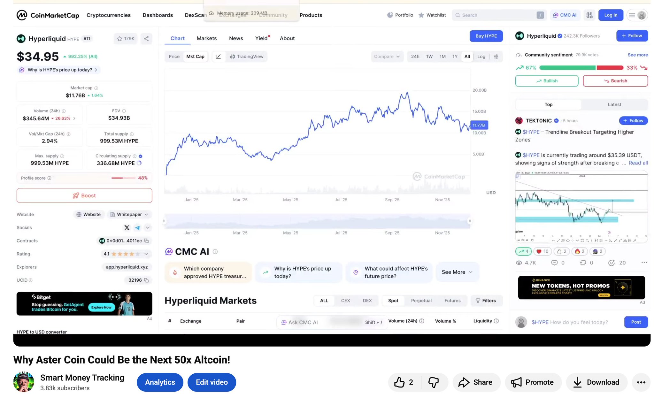Viewport: 654px width, 398px height.
Task: Open the Telegram social icon
Action: 137,228
